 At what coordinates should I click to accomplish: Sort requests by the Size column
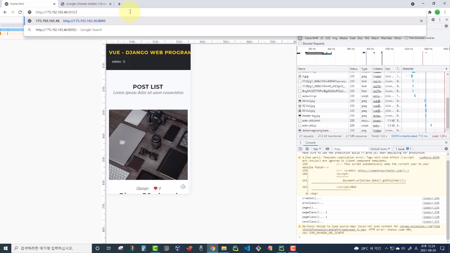390,69
